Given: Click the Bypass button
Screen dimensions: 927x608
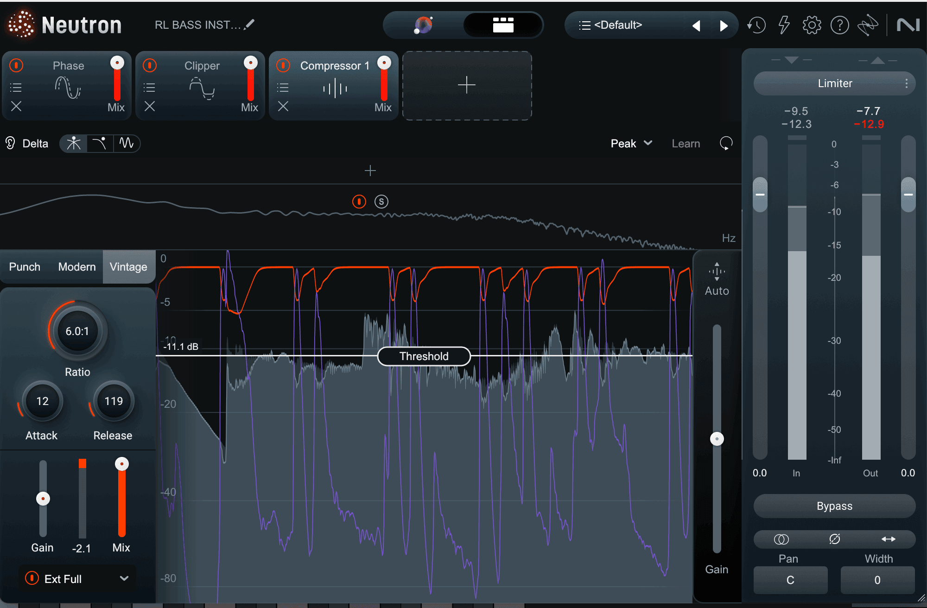Looking at the screenshot, I should click(x=834, y=506).
